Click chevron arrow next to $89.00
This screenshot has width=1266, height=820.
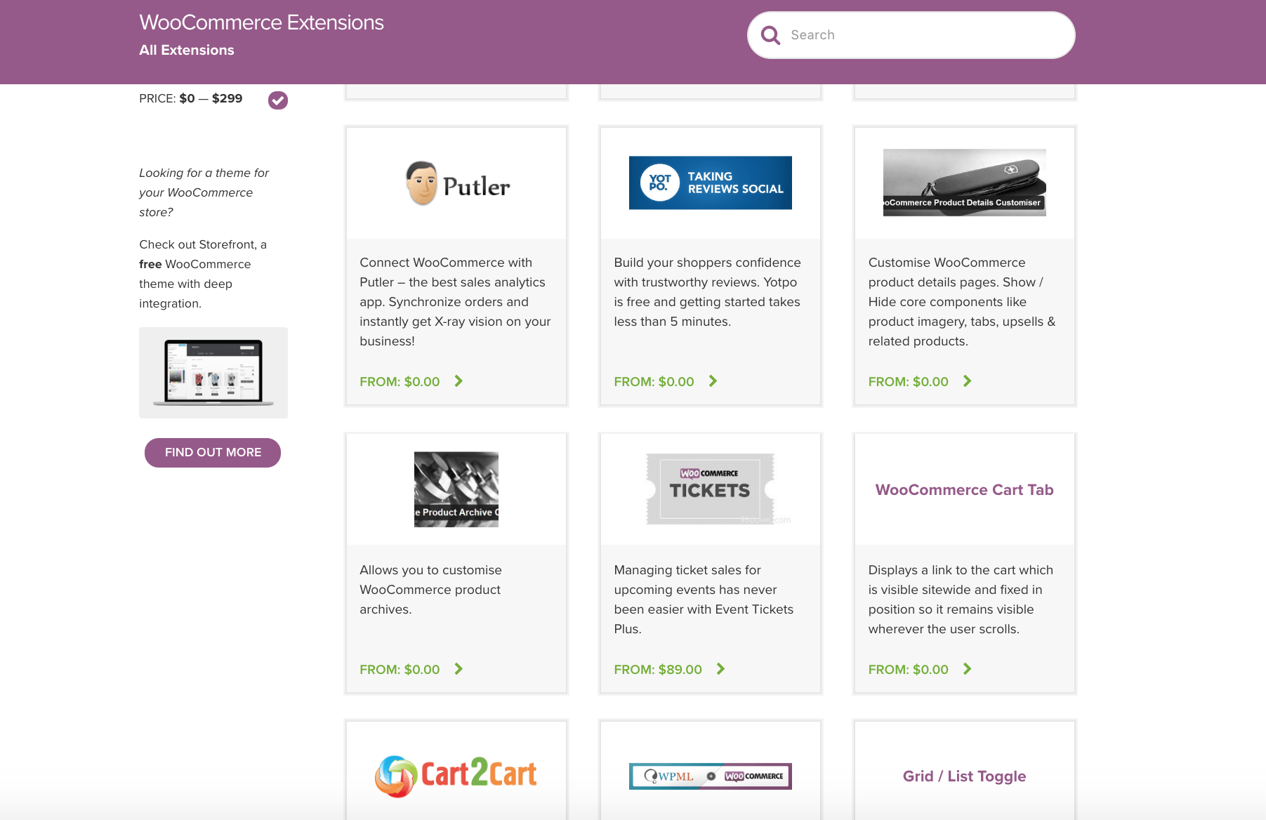(720, 669)
